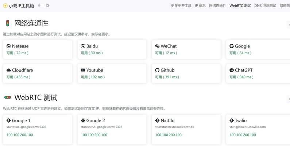Click the IP 100.100.200.100 under Google 1

pos(20,135)
